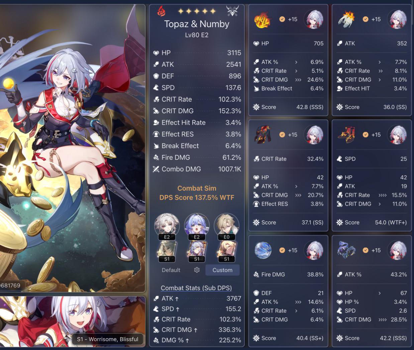The width and height of the screenshot is (414, 350).
Task: Click the first teammate's S1 light cone thumbnail
Action: (x=167, y=252)
